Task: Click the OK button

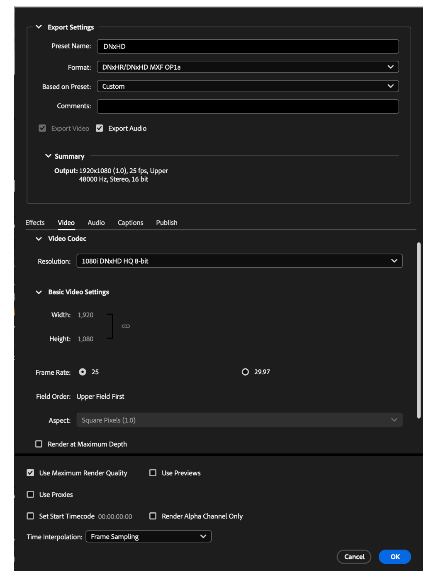Action: [x=395, y=557]
